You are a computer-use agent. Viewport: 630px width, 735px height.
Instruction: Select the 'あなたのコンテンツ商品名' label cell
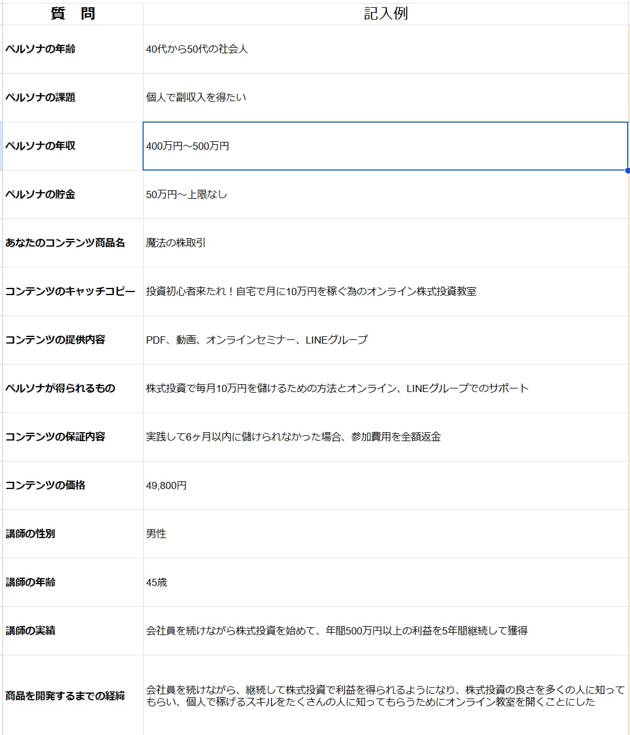click(x=73, y=243)
